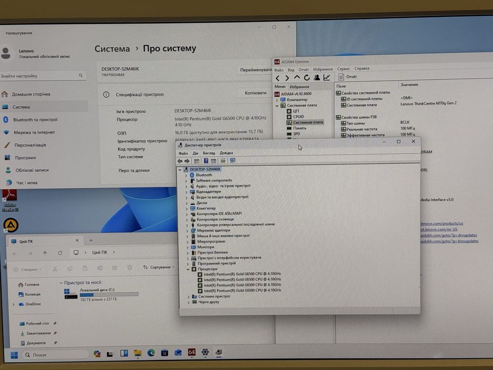Open Локальний диск (C:) drive

coord(101,294)
